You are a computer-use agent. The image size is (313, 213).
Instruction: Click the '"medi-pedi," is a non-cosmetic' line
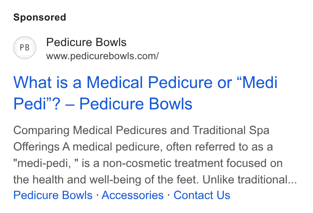(148, 163)
